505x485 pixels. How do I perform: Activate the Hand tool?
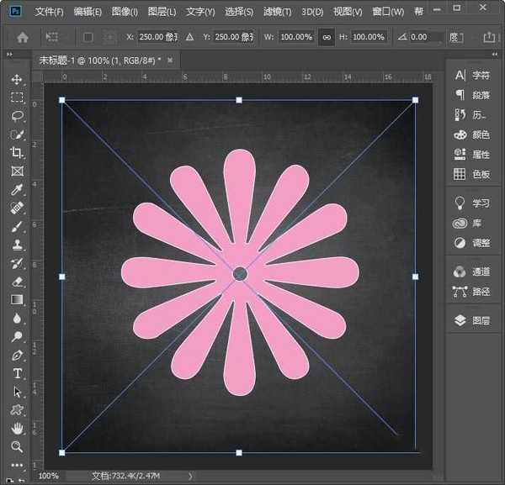click(17, 428)
